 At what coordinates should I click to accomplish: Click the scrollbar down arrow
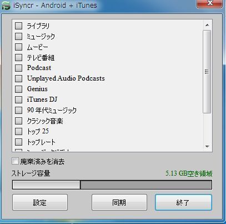(x=207, y=147)
